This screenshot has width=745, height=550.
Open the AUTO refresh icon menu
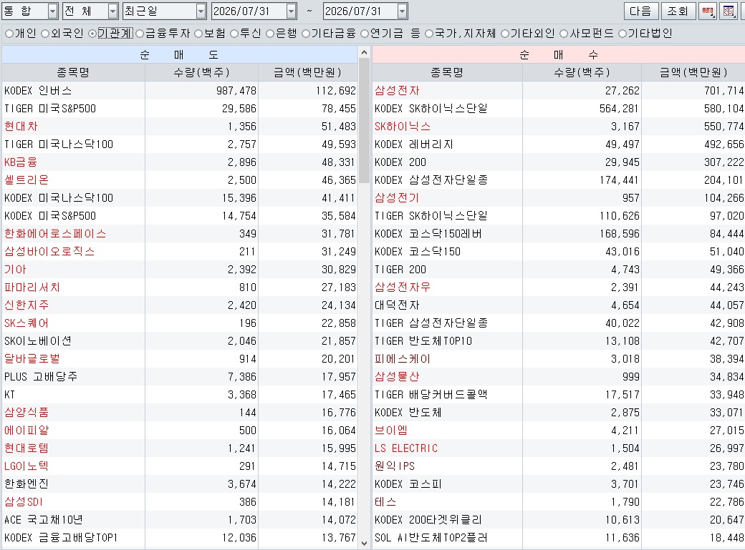708,11
